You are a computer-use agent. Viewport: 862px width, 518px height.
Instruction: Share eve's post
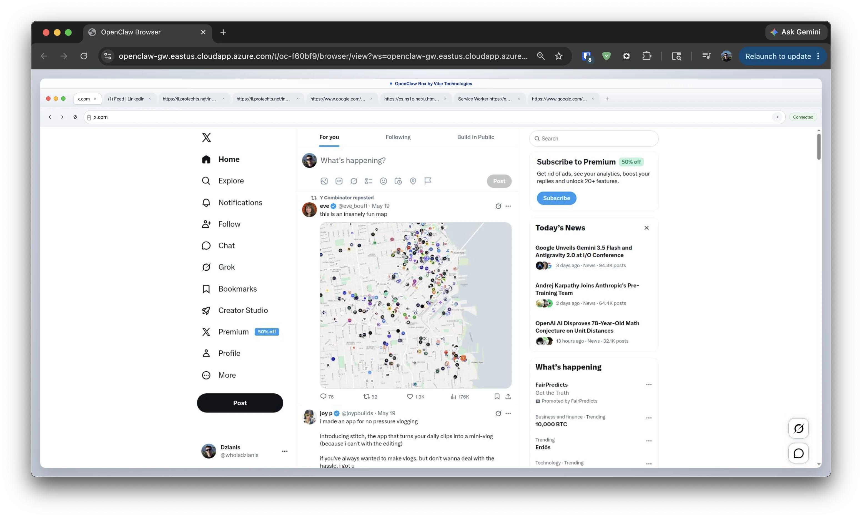tap(508, 396)
